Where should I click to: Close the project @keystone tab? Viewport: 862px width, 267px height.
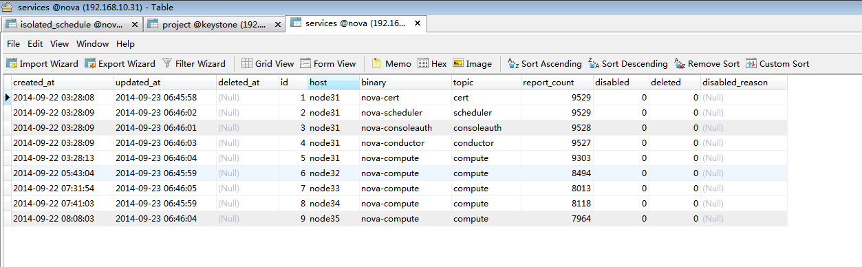278,25
